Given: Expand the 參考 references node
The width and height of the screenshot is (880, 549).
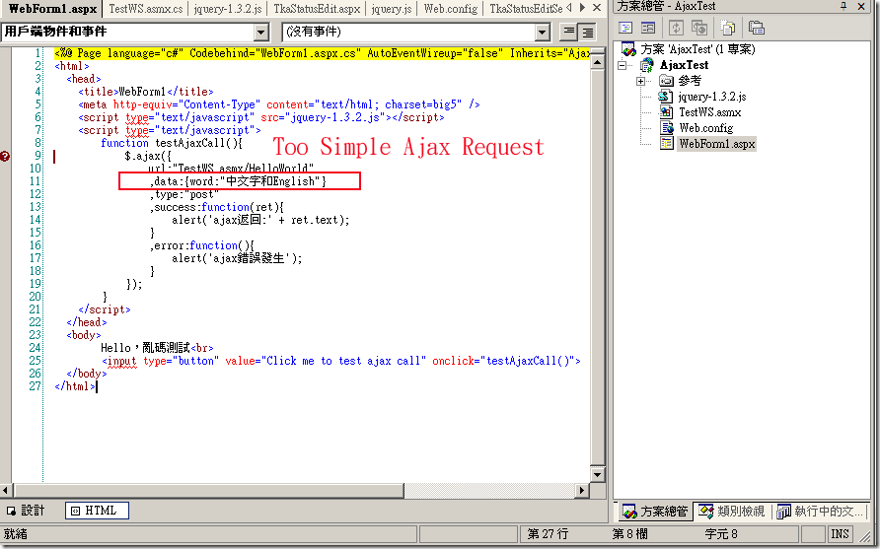Looking at the screenshot, I should coord(640,81).
